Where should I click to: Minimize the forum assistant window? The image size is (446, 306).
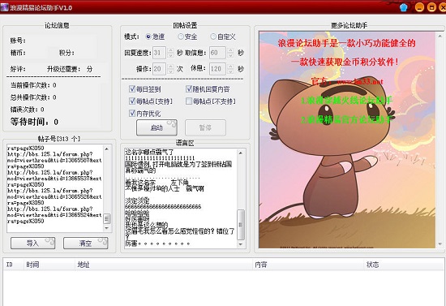tap(419, 7)
